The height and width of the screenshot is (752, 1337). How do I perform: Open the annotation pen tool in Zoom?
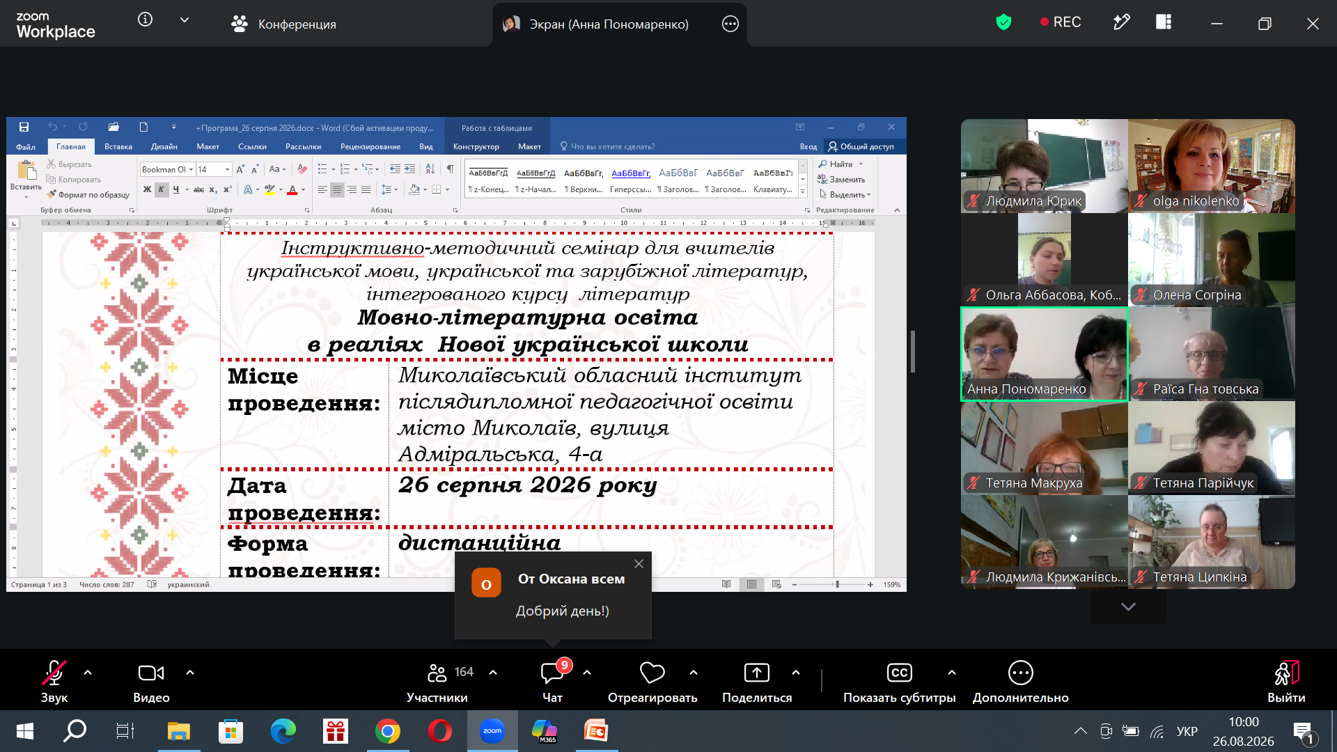(1121, 23)
